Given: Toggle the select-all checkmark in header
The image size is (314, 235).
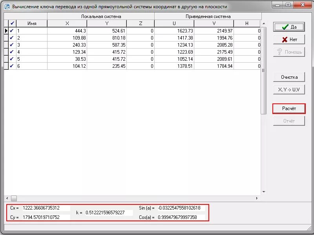Looking at the screenshot, I should [12, 23].
